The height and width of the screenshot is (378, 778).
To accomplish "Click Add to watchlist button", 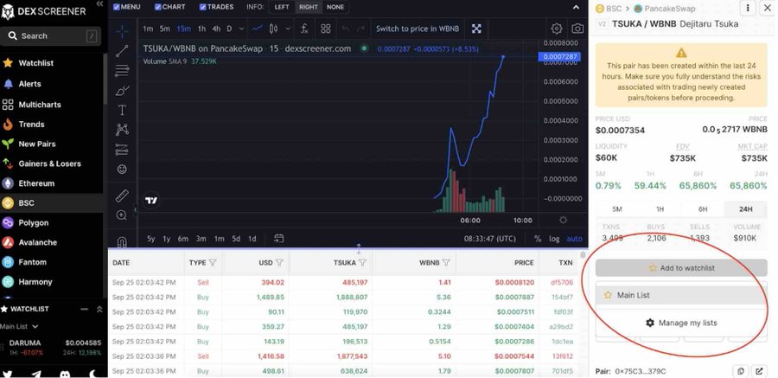I will click(x=681, y=268).
